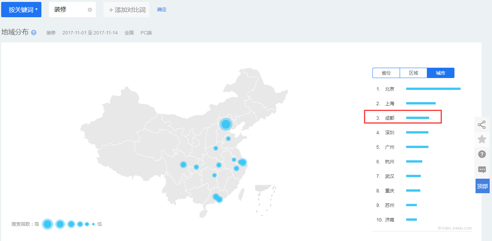Click the question mark icon in side toolbar
Image resolution: width=492 pixels, height=241 pixels.
tap(482, 154)
